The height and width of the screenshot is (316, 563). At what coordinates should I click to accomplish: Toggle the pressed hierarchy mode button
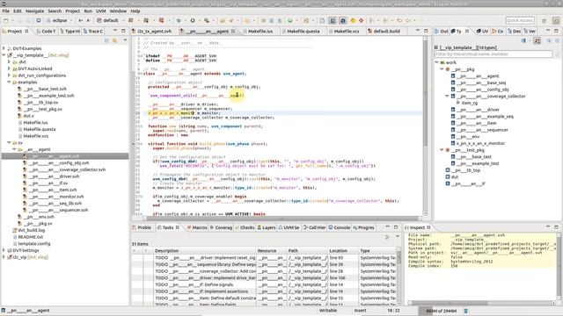point(537,40)
